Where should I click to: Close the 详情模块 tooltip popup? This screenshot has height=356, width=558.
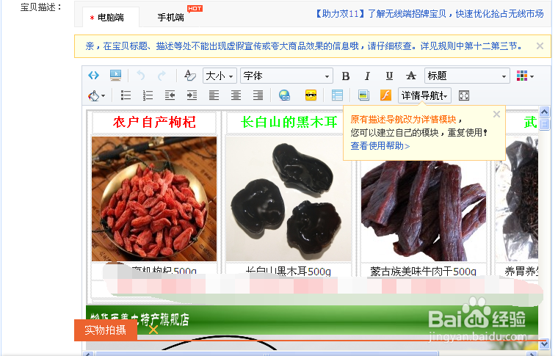[x=496, y=115]
